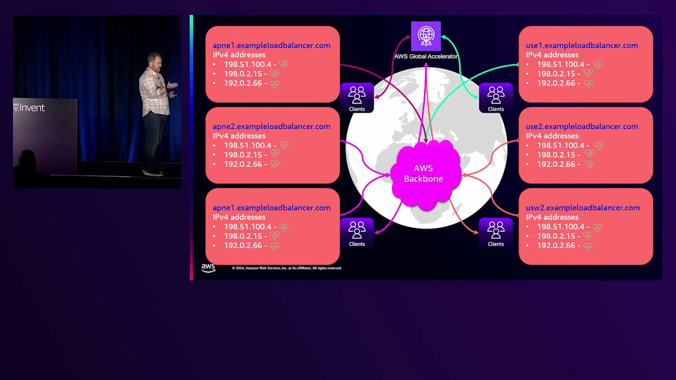
Task: Open the use2.exampleloadbalancer.com link
Action: coord(582,127)
